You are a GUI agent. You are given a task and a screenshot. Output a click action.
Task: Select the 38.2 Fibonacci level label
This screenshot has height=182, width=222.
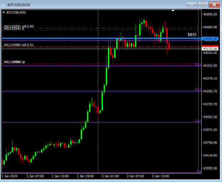[x=197, y=89]
